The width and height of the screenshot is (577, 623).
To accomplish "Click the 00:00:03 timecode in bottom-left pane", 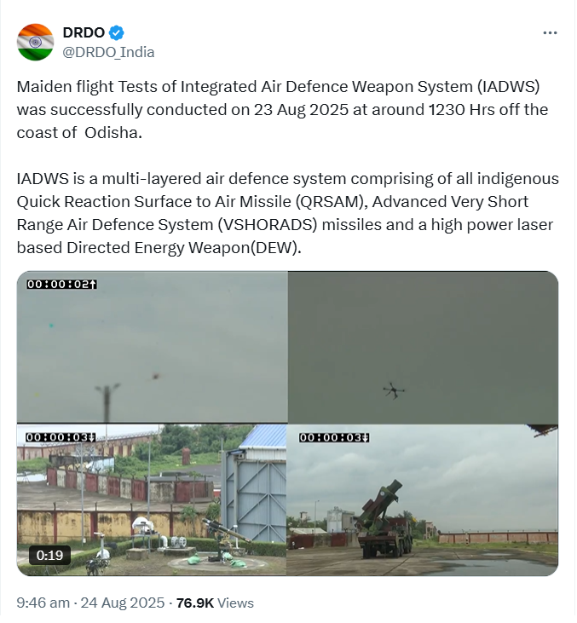I will coord(61,438).
